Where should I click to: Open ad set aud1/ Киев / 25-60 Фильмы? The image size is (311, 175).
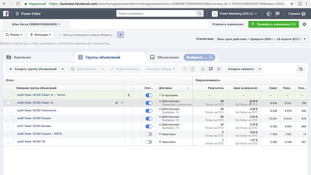coord(34,126)
